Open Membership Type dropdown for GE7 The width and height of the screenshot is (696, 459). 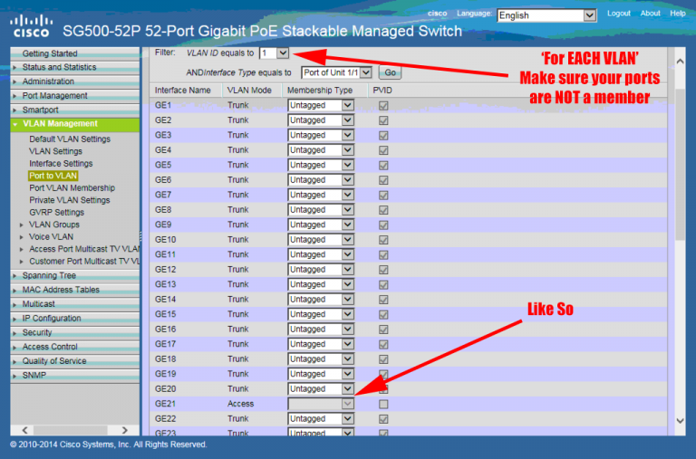click(321, 195)
